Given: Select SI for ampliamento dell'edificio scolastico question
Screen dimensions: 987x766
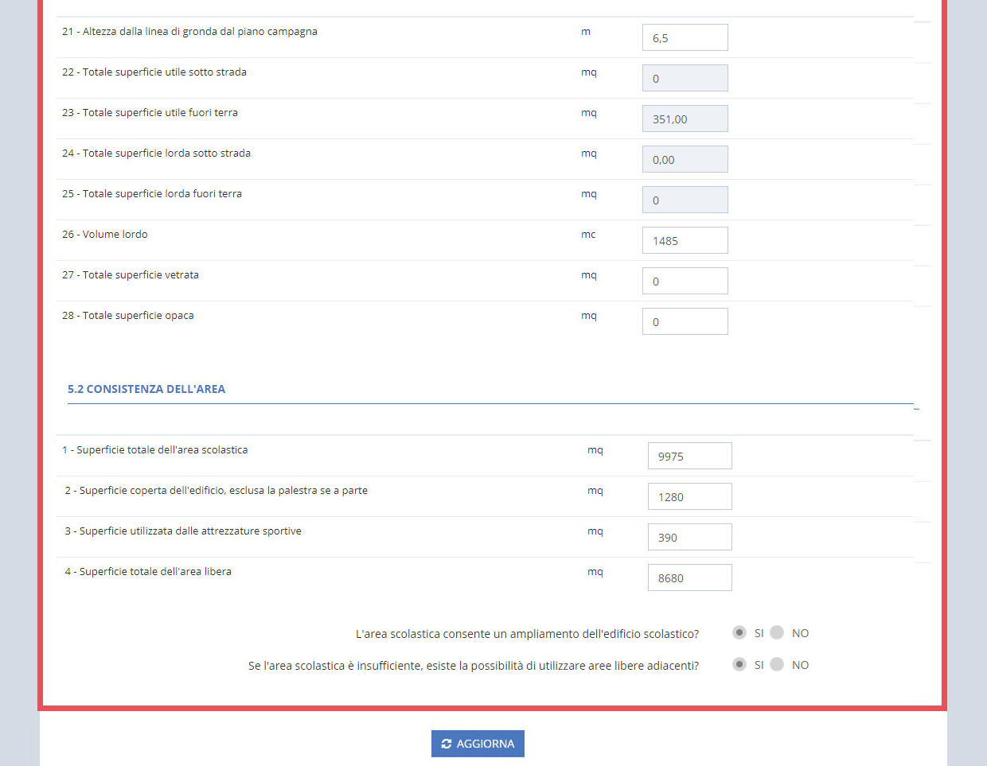Looking at the screenshot, I should click(x=739, y=632).
